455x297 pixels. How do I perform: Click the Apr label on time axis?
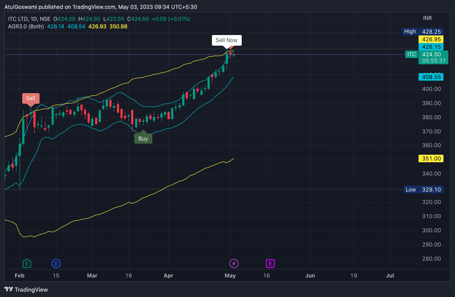pos(168,276)
